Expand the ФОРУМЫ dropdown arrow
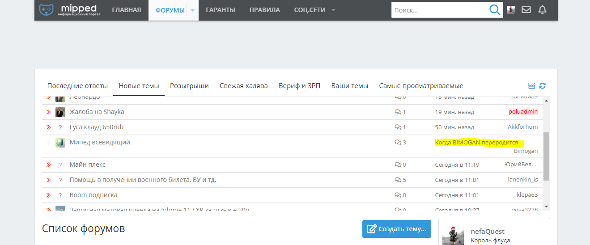Screen dimensions: 590x245 [x=193, y=10]
